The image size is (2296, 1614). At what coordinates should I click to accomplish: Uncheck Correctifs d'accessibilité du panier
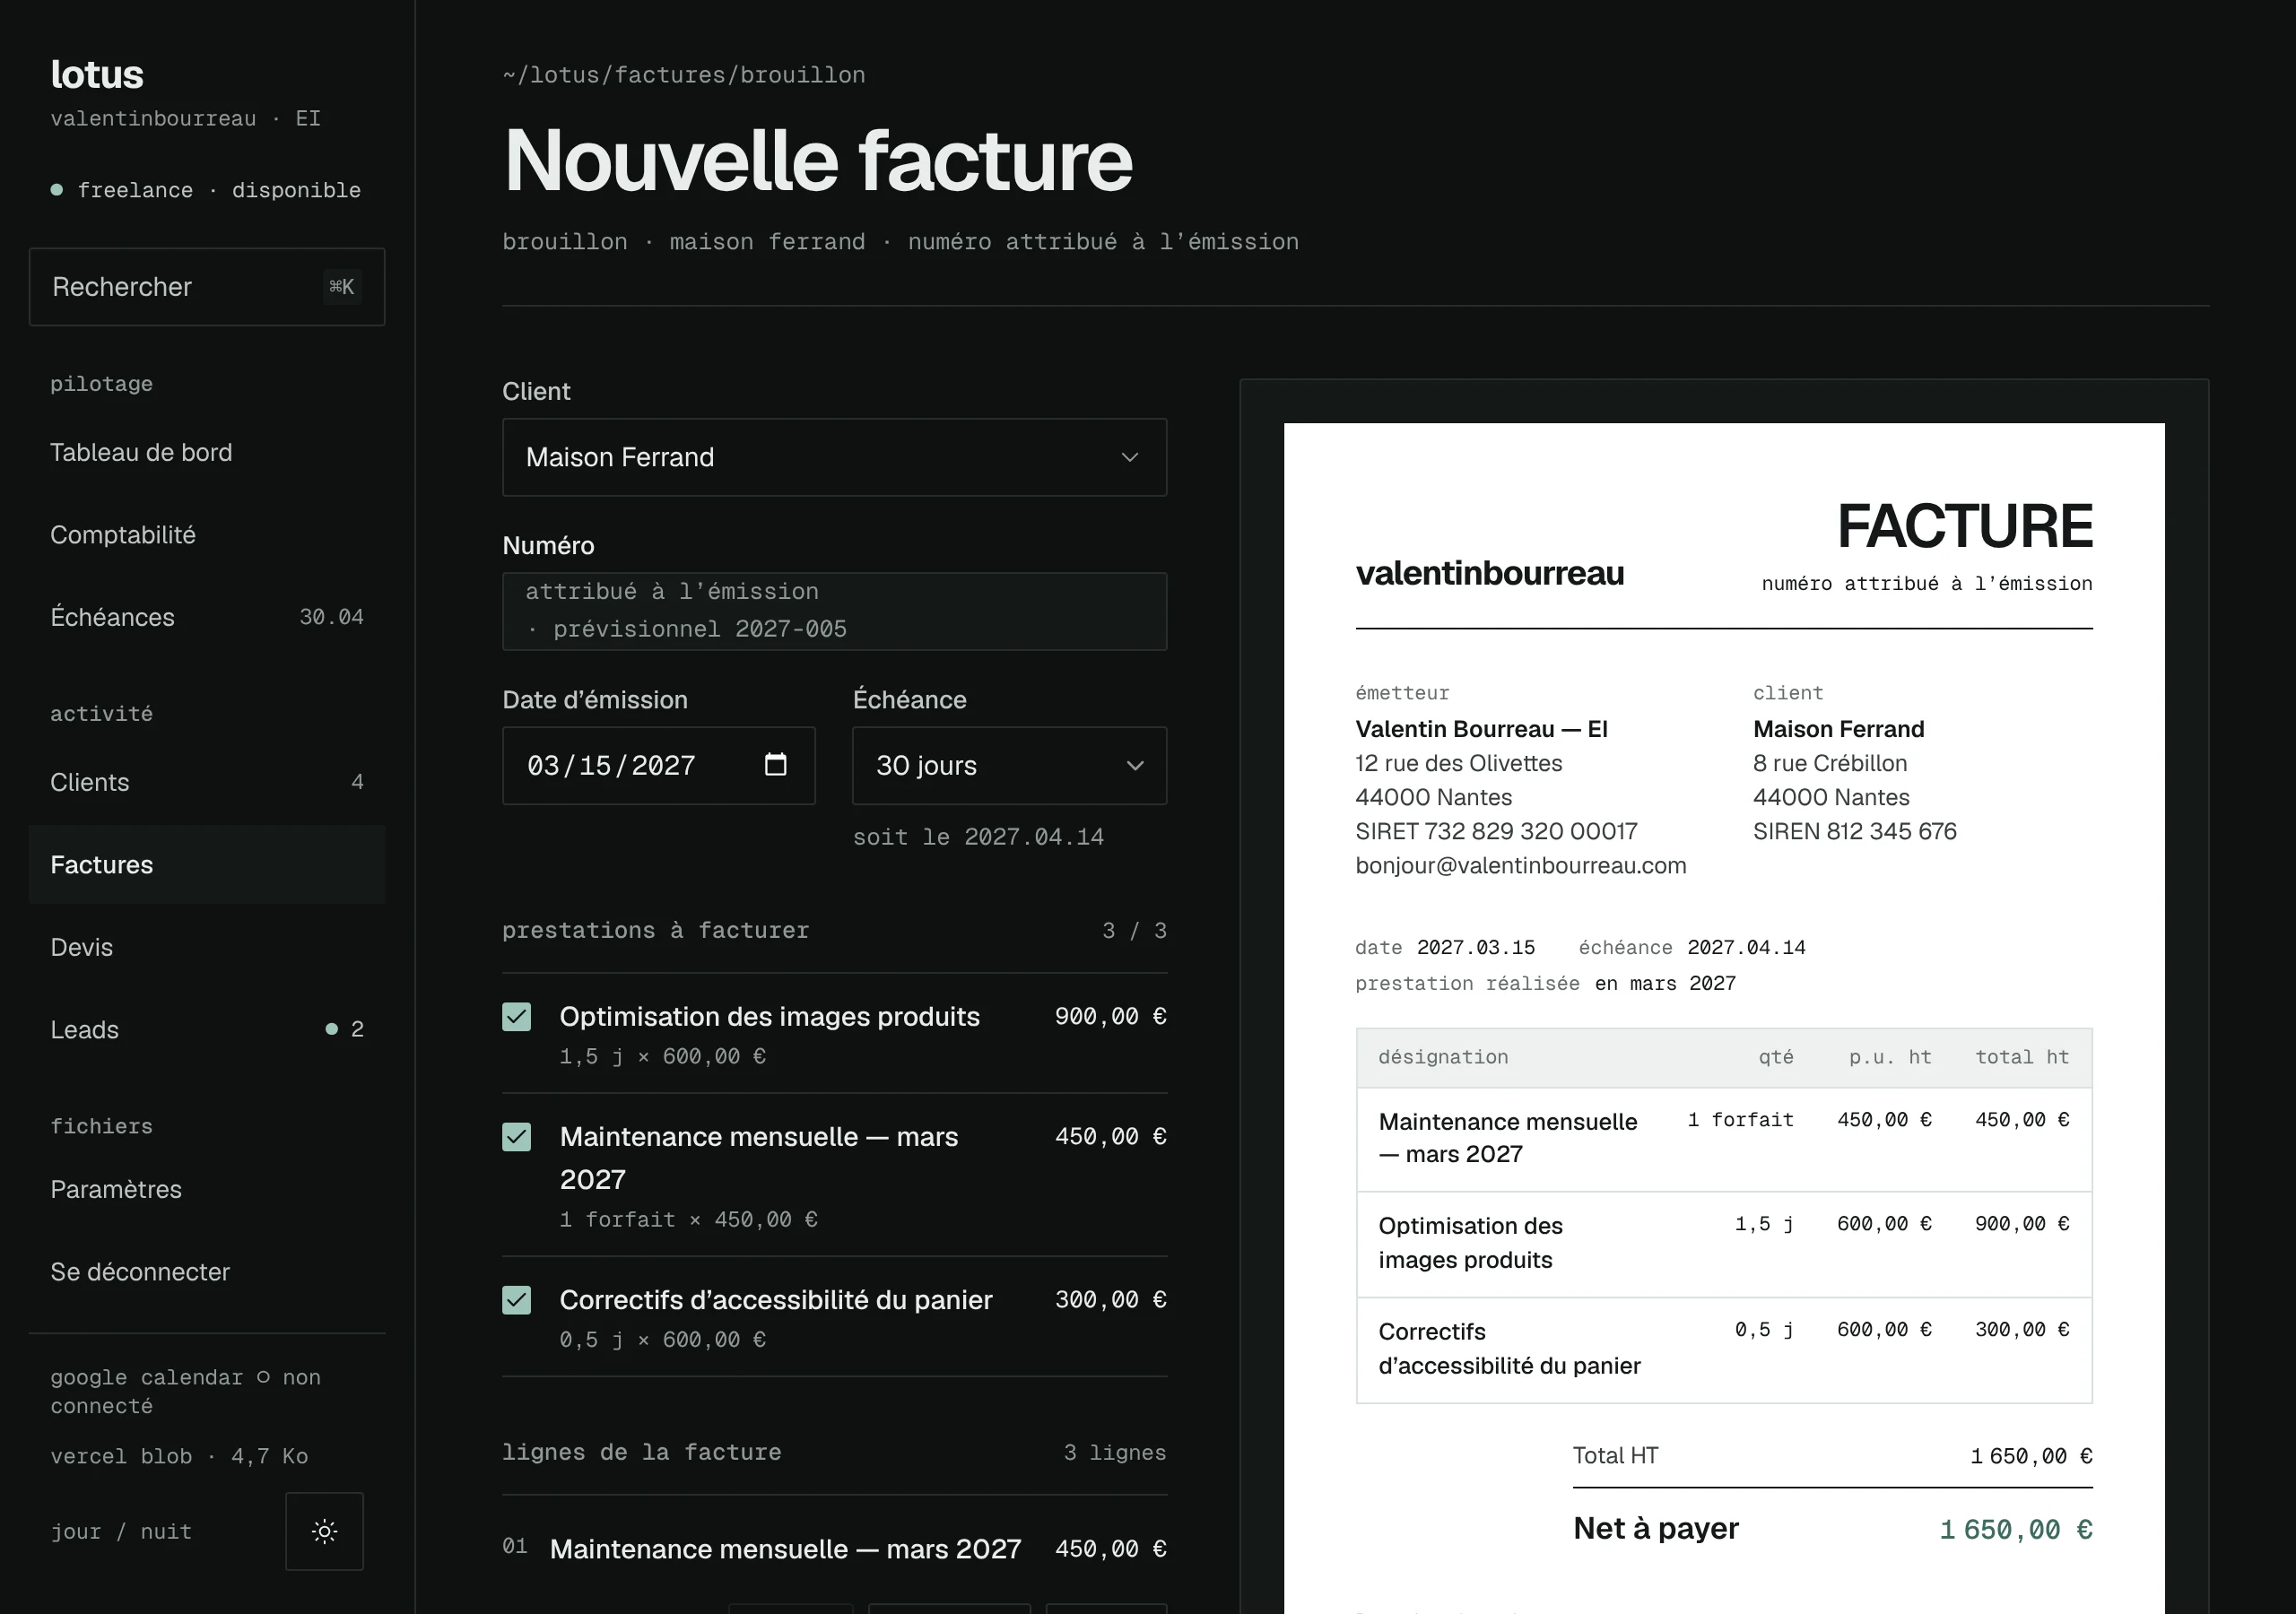(516, 1300)
